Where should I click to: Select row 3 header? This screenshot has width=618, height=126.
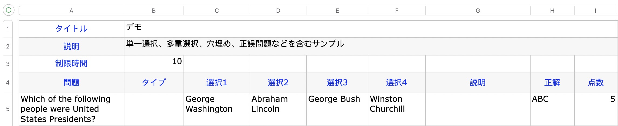8,64
